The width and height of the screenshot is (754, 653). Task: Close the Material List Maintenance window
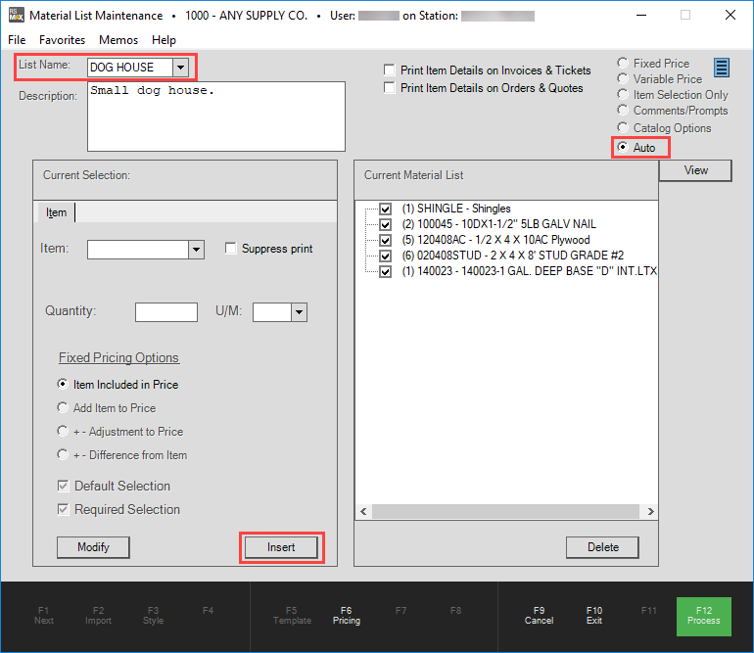point(730,15)
